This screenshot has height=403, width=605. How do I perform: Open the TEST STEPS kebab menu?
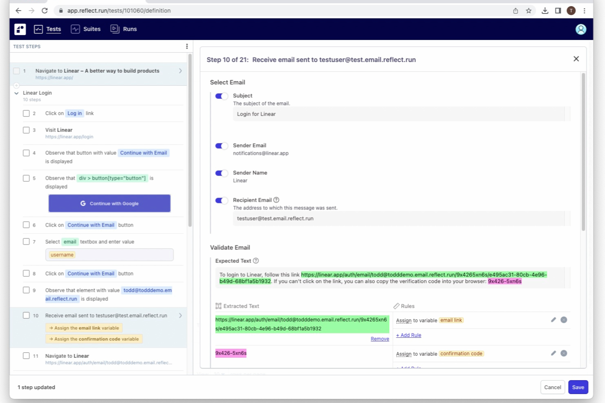pyautogui.click(x=187, y=46)
